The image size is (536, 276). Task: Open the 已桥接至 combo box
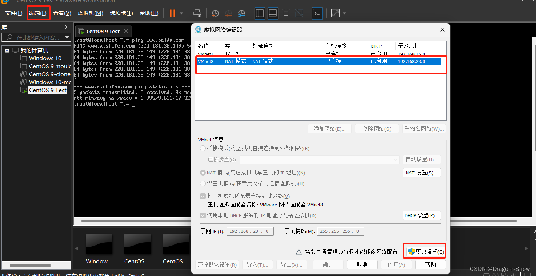320,160
